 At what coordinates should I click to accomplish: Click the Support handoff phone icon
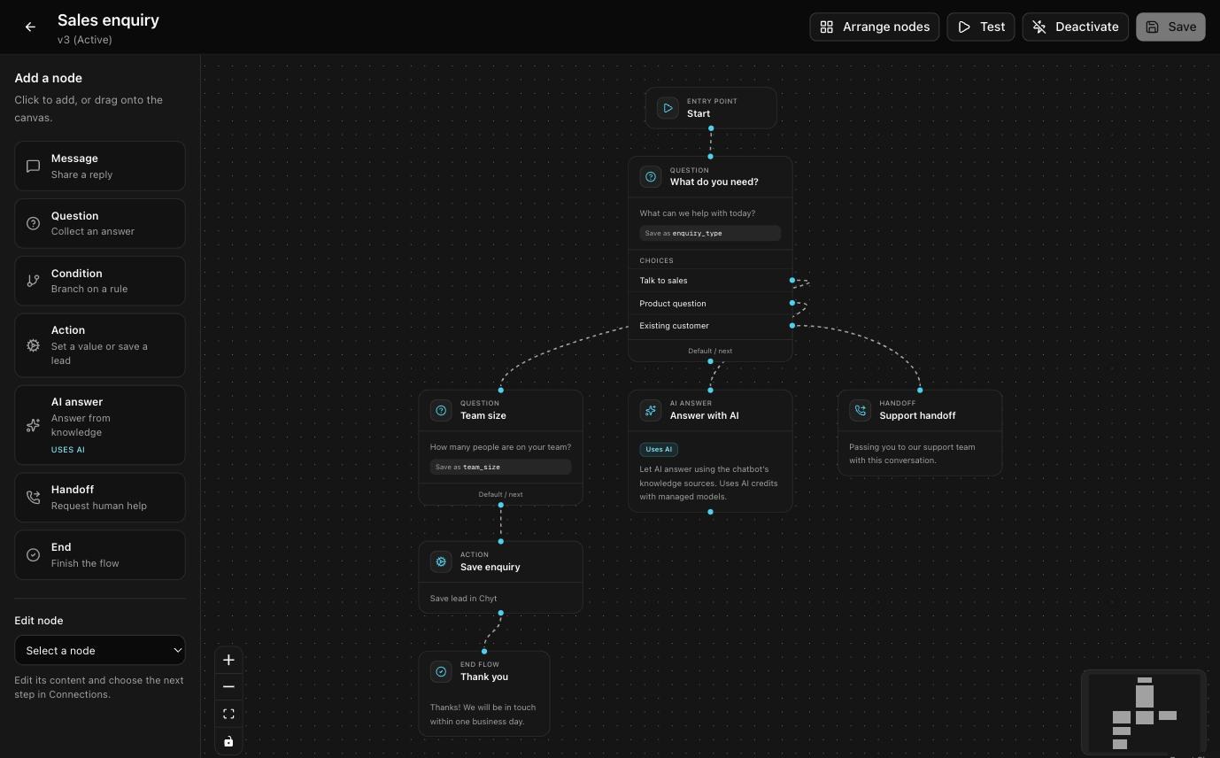point(860,410)
